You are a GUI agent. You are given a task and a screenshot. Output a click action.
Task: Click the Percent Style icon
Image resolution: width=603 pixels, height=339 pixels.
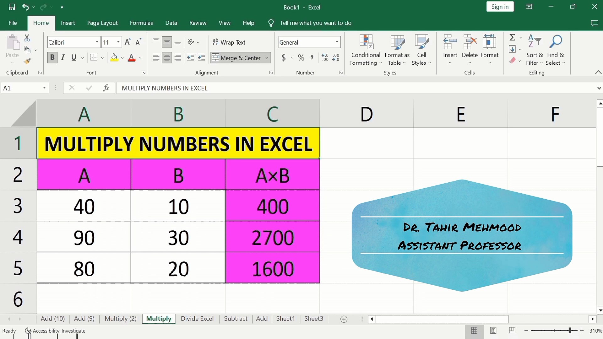coord(301,58)
